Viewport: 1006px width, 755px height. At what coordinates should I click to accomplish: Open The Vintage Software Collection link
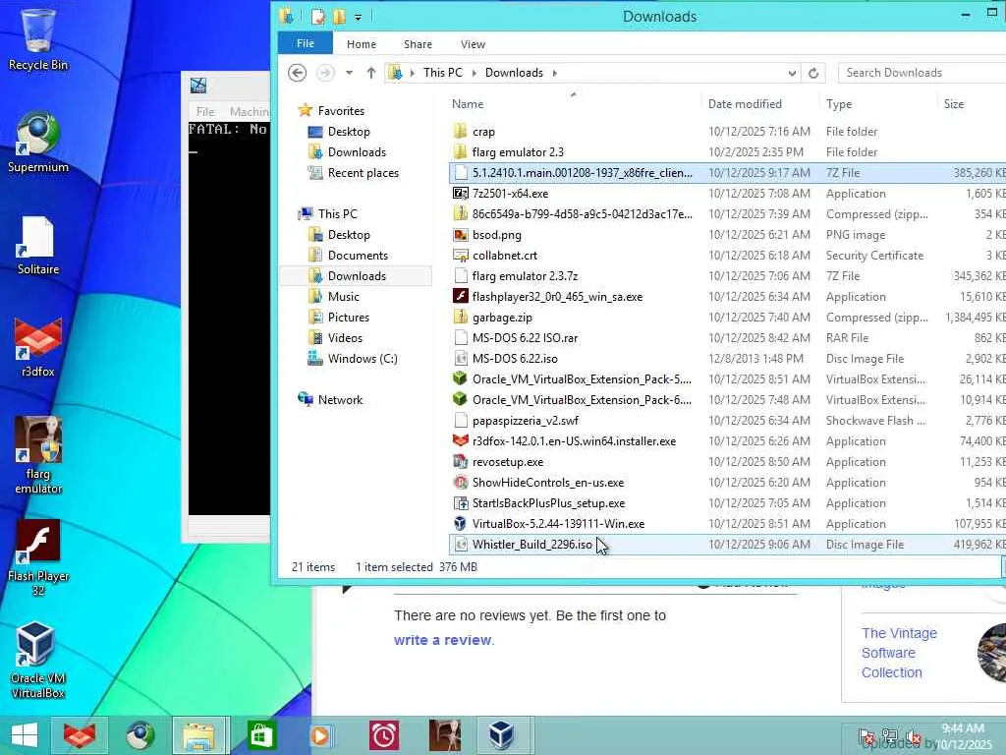click(899, 653)
